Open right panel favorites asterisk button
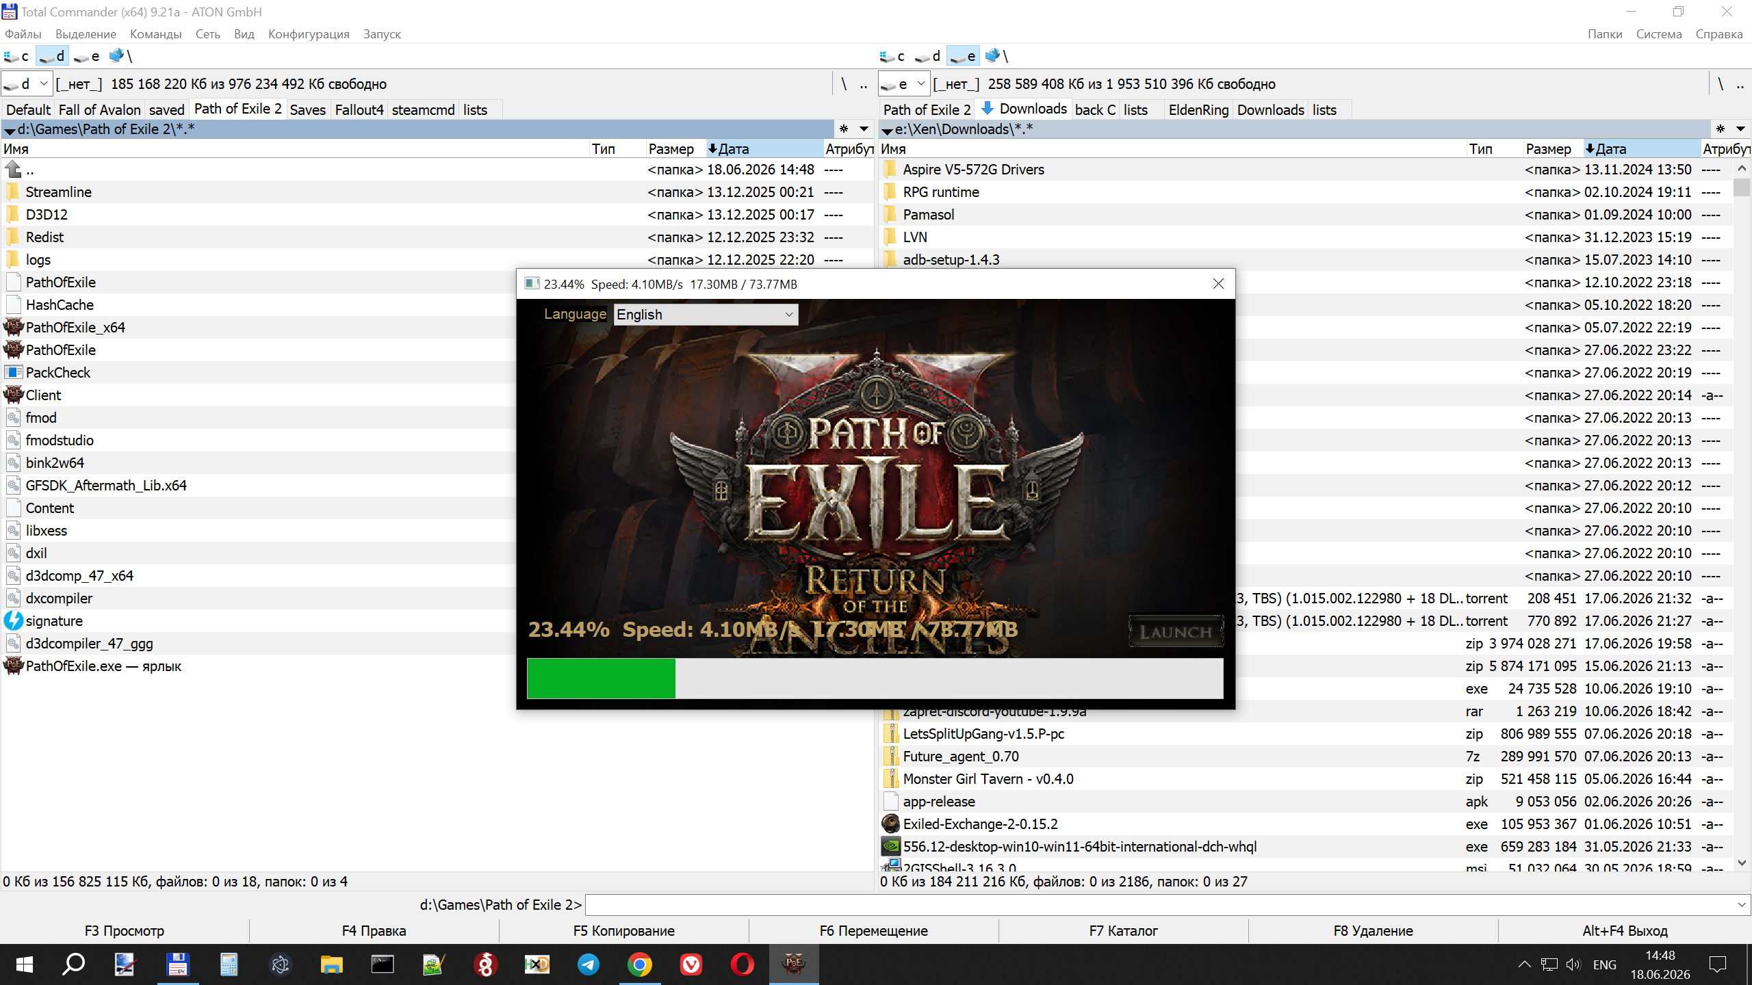Screen dimensions: 1752x985 [1720, 129]
